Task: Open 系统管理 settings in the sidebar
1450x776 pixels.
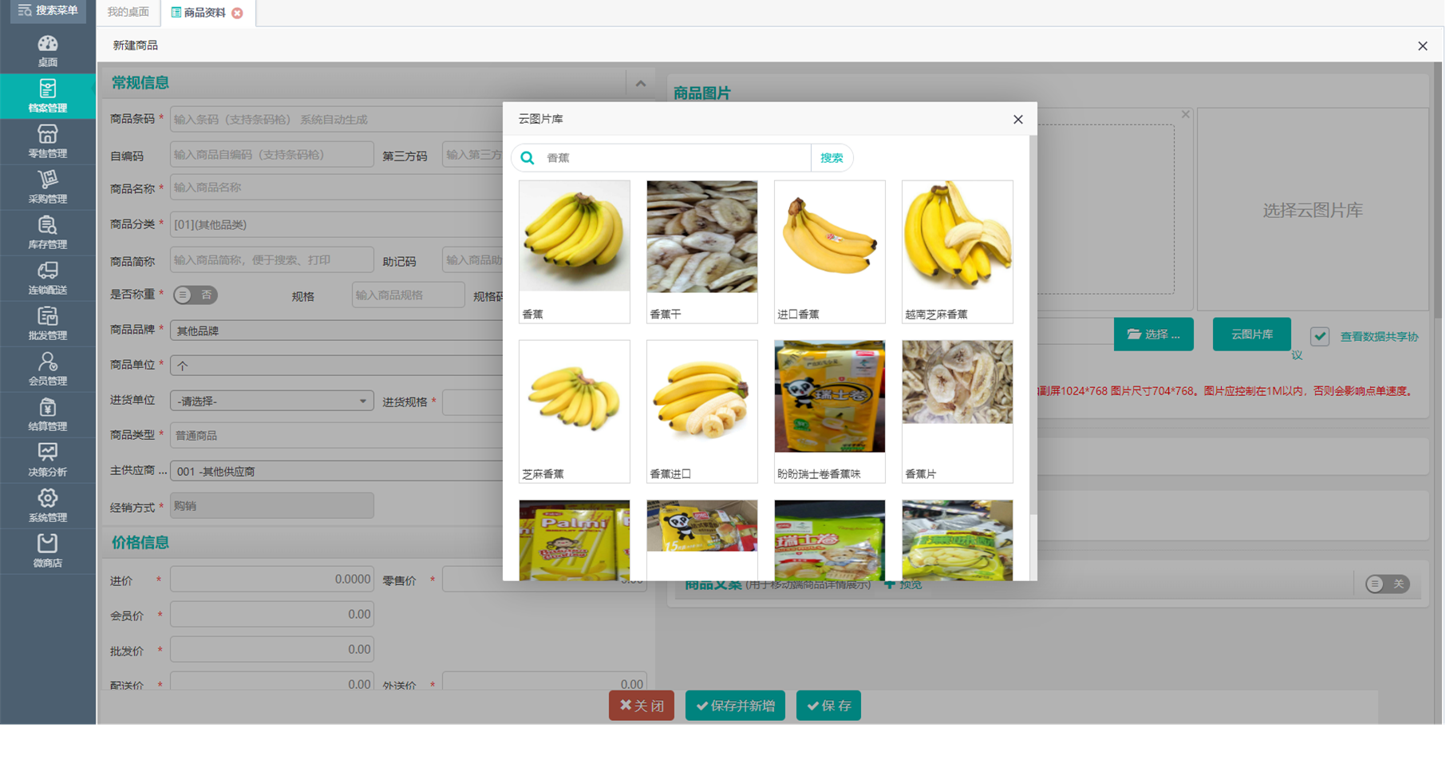Action: (47, 505)
